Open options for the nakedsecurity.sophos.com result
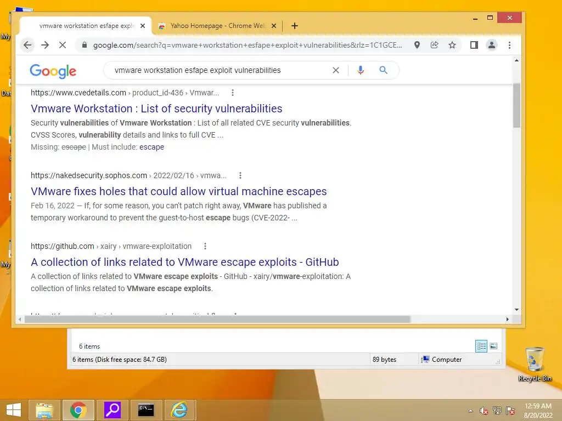The width and height of the screenshot is (562, 421). coord(240,175)
